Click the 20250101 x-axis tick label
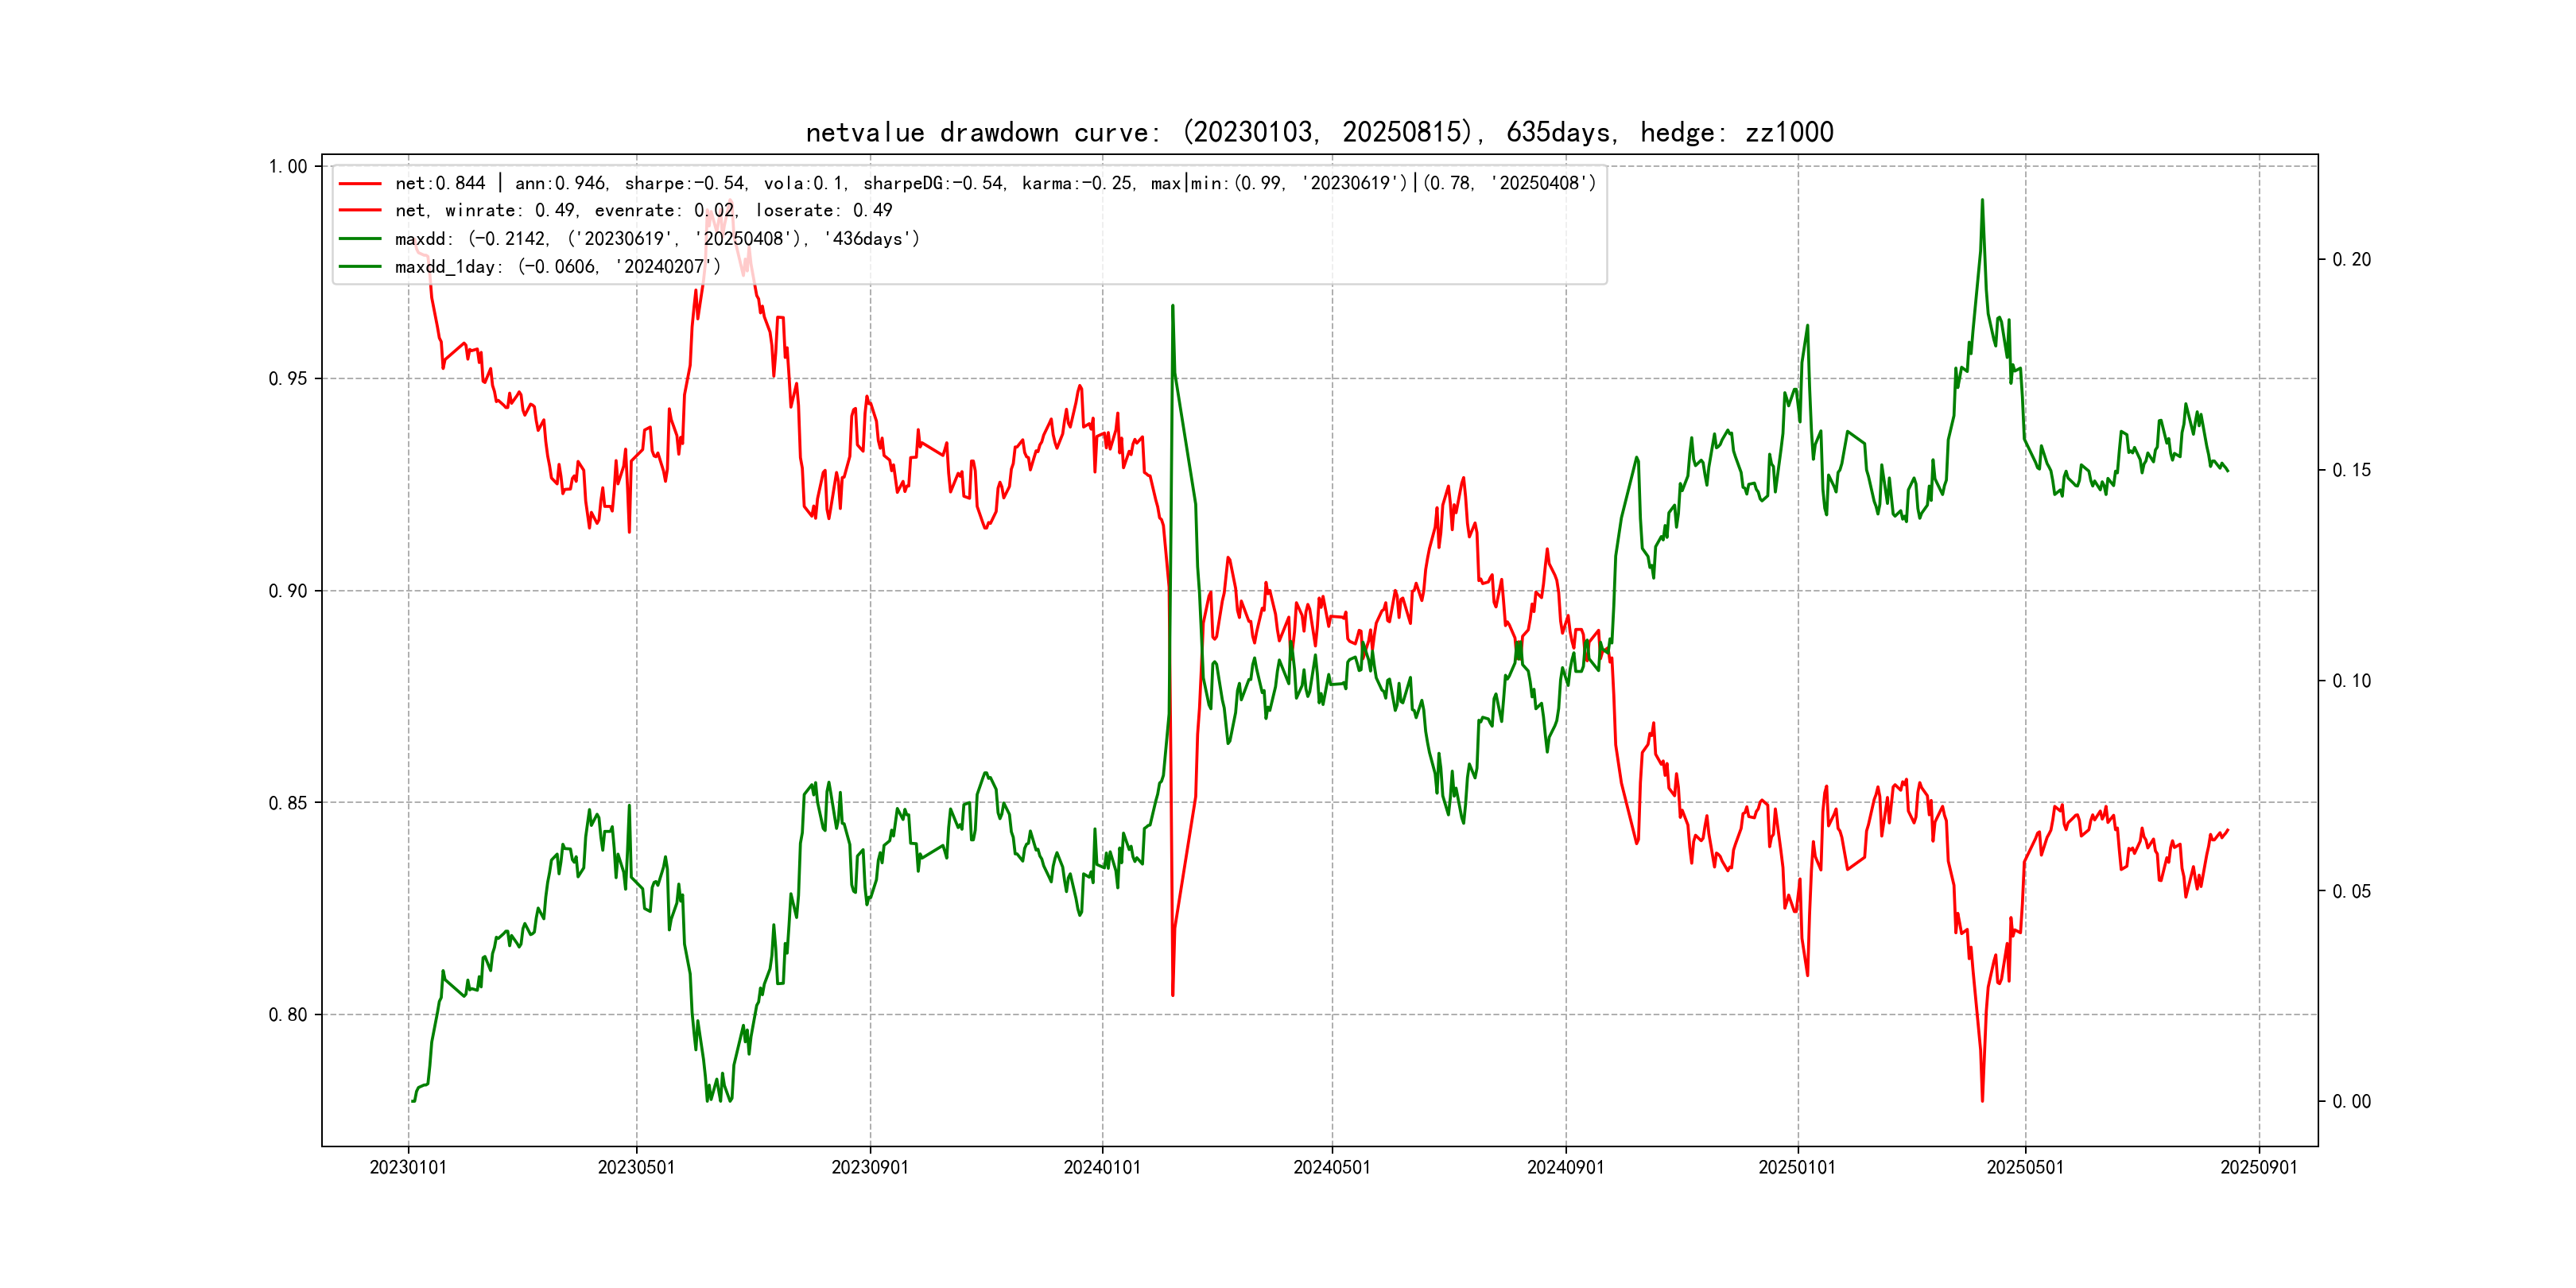 point(1797,1167)
